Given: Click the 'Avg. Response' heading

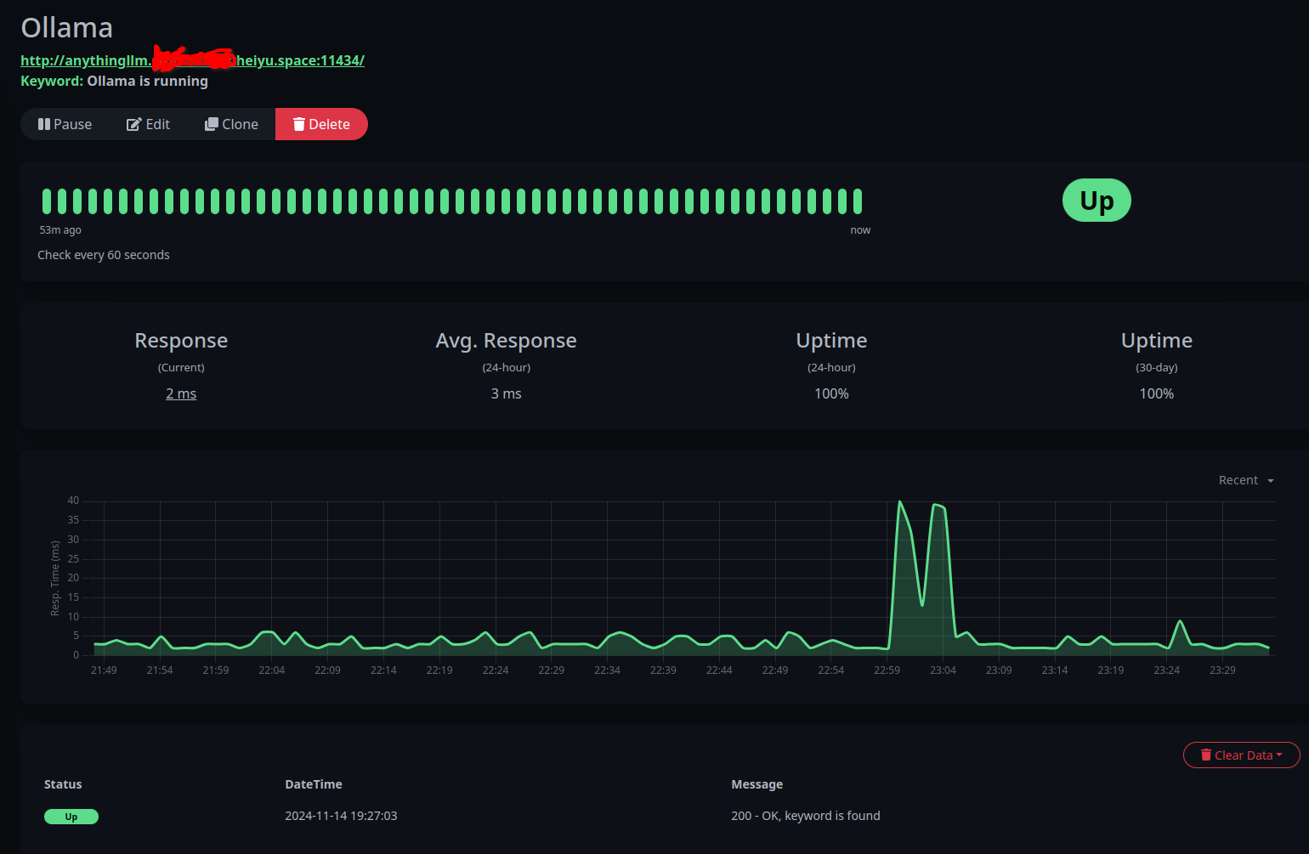Looking at the screenshot, I should click(x=507, y=341).
